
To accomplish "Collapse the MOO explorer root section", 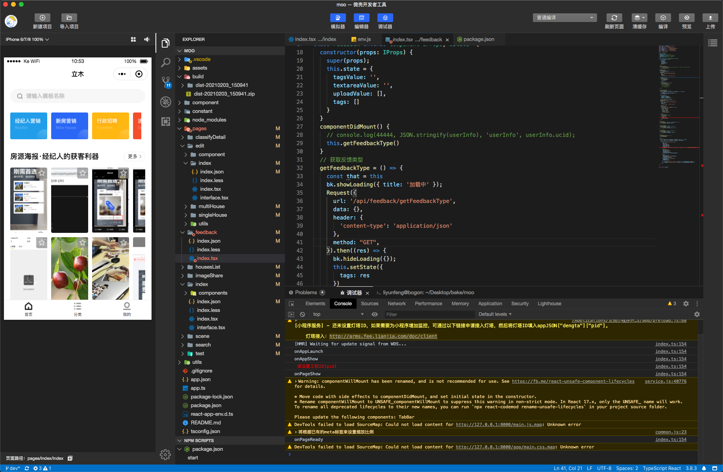I will click(230, 51).
